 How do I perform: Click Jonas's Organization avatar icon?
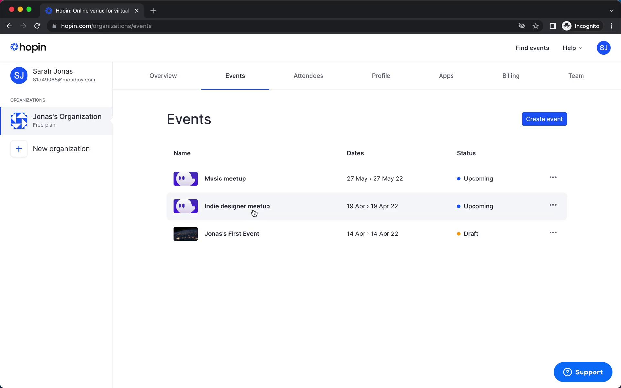tap(19, 120)
